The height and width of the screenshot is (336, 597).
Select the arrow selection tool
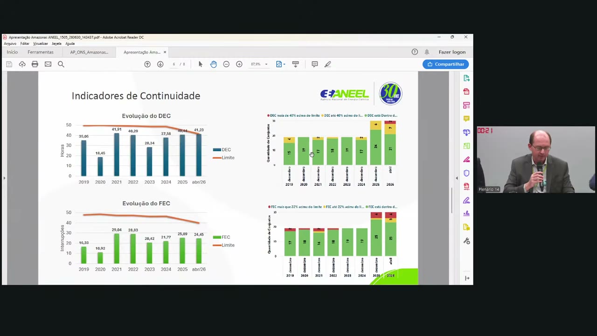[201, 64]
